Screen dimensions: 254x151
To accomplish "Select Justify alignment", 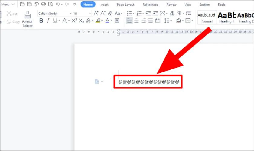I will pos(151,21).
